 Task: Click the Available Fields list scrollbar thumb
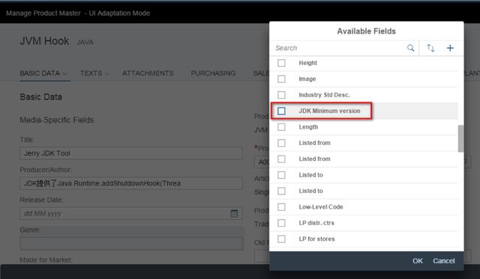point(460,138)
